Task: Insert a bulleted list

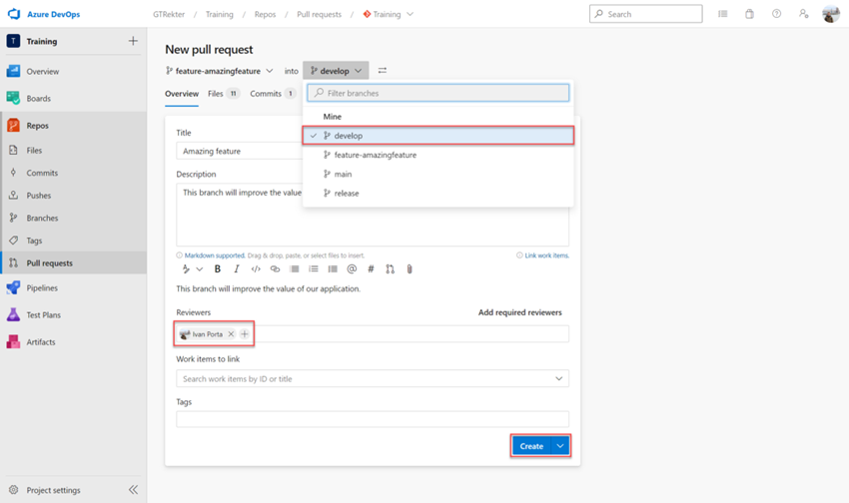Action: [x=295, y=269]
